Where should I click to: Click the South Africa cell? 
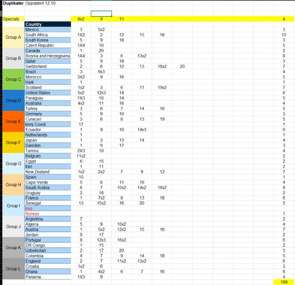tap(48, 35)
